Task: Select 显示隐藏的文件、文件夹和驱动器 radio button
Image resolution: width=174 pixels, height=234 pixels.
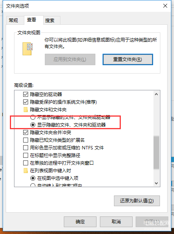Action: coord(33,125)
